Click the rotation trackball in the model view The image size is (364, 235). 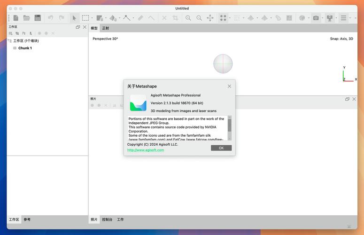point(223,63)
